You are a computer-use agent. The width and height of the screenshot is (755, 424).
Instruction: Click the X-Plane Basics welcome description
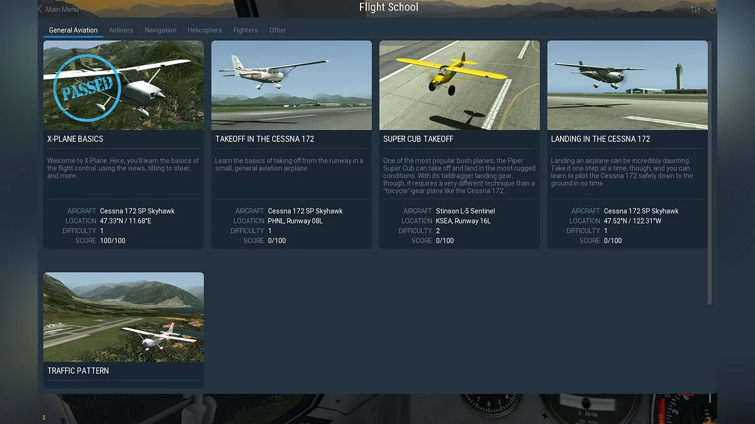click(123, 168)
